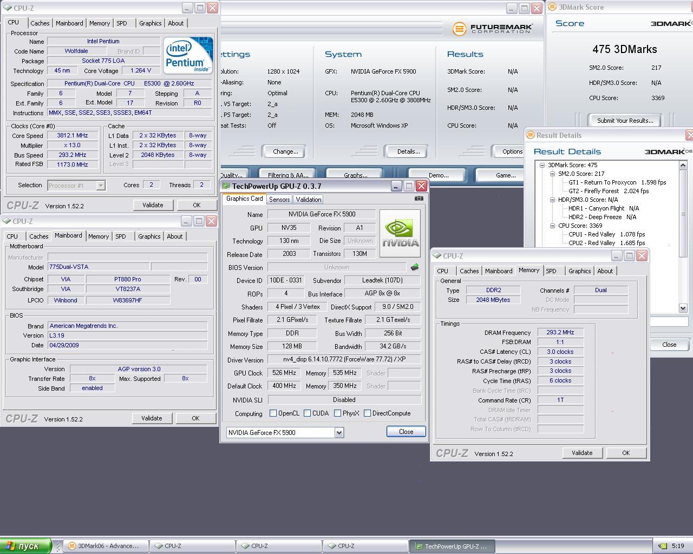The image size is (693, 554).
Task: Switch to the Sensors tab in GPU-Z
Action: tap(279, 200)
